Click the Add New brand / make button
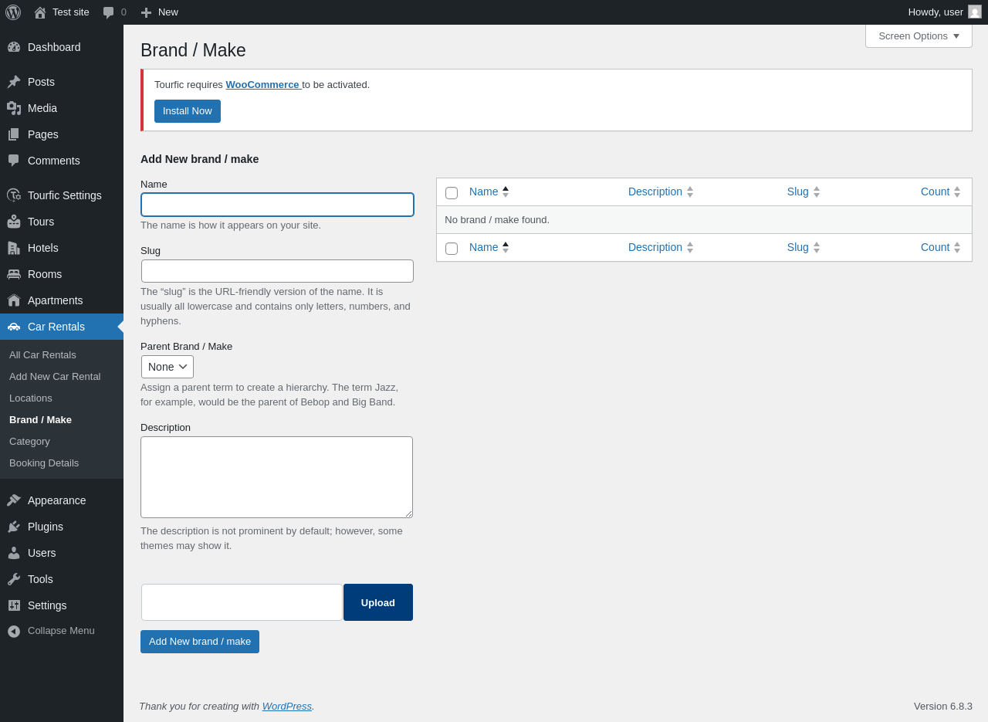 click(x=200, y=642)
